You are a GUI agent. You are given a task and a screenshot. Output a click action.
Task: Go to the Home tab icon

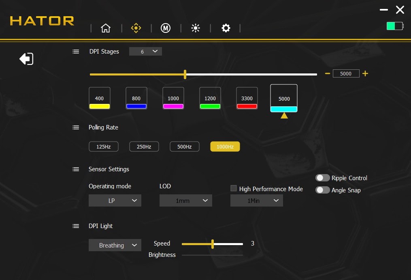tap(106, 28)
